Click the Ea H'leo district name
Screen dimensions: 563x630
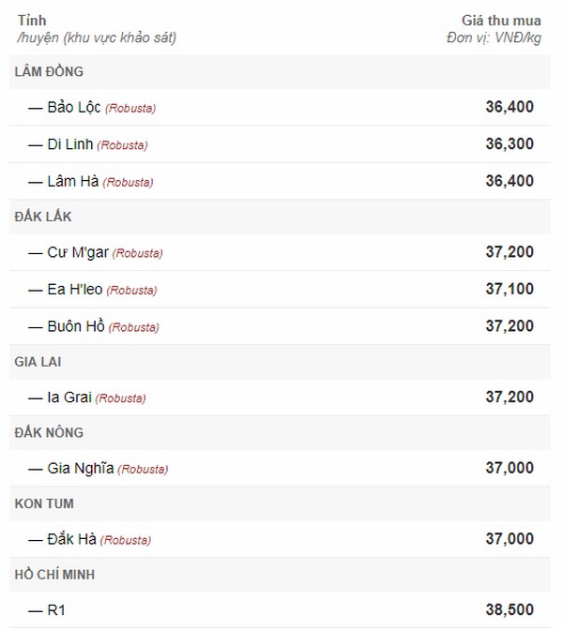pos(75,290)
